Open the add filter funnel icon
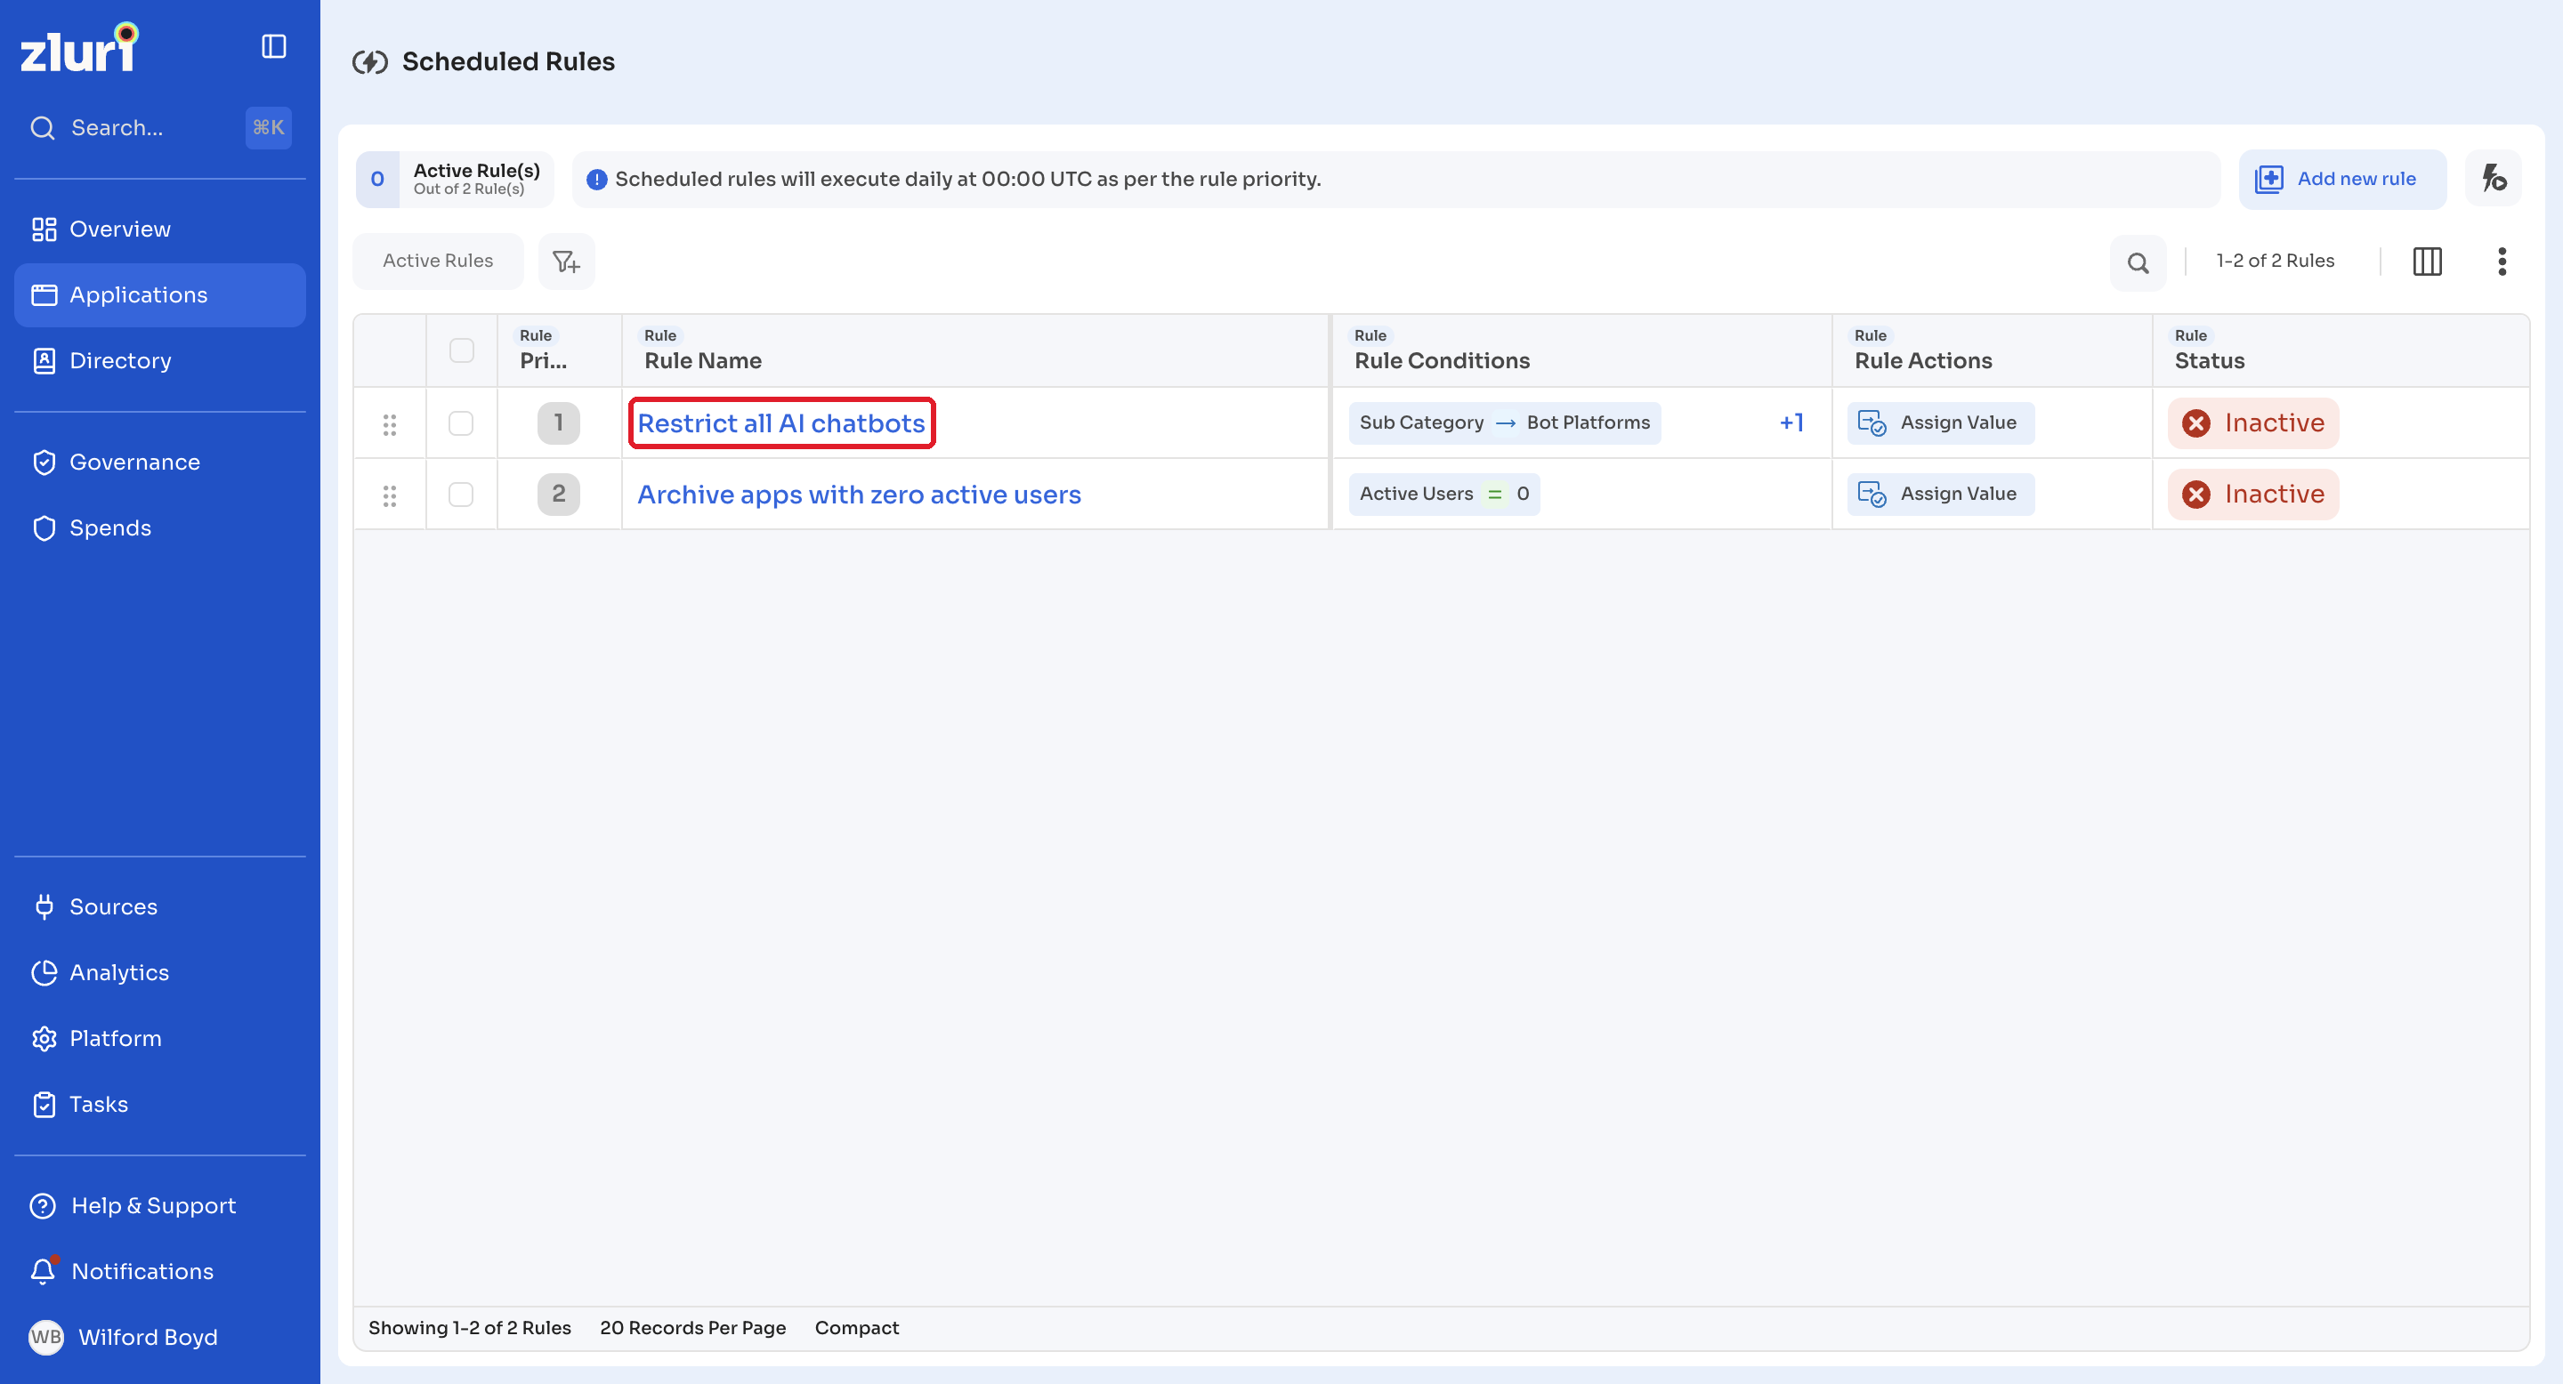The height and width of the screenshot is (1384, 2563). click(566, 262)
